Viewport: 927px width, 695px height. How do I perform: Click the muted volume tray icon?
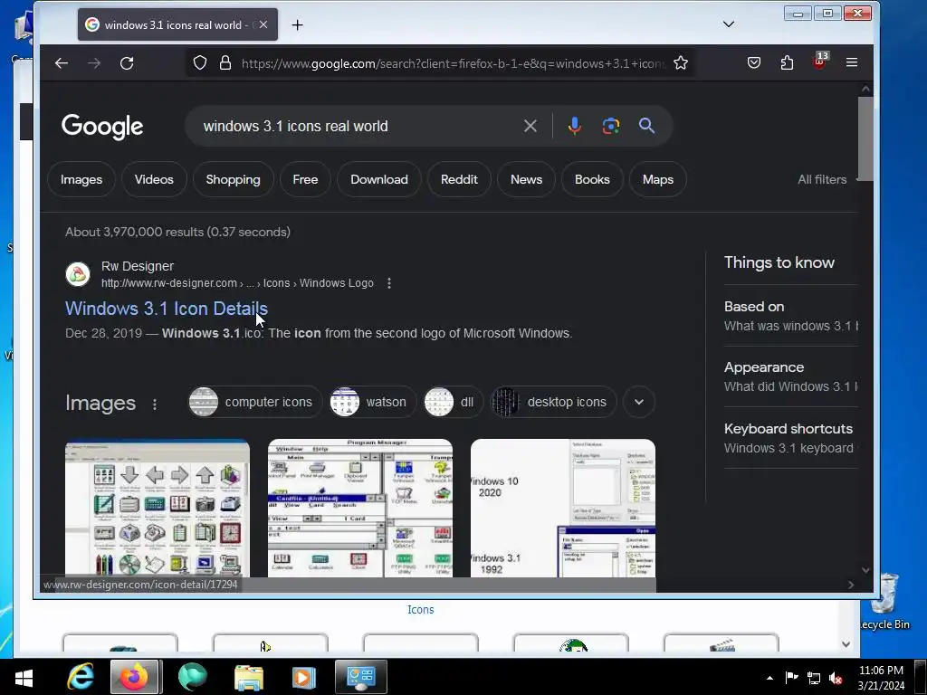pyautogui.click(x=836, y=678)
